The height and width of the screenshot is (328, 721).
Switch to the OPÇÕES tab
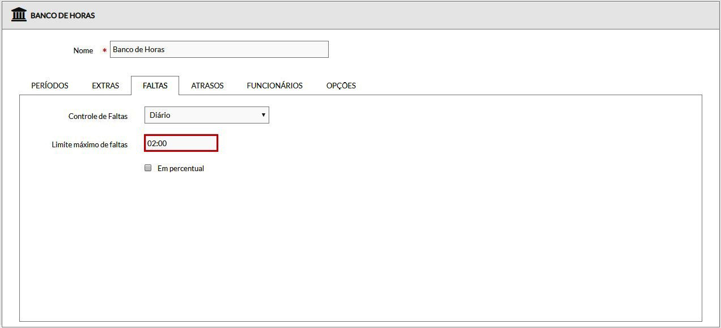(341, 86)
